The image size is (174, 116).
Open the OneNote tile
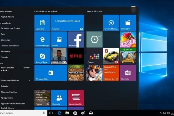coord(128,73)
